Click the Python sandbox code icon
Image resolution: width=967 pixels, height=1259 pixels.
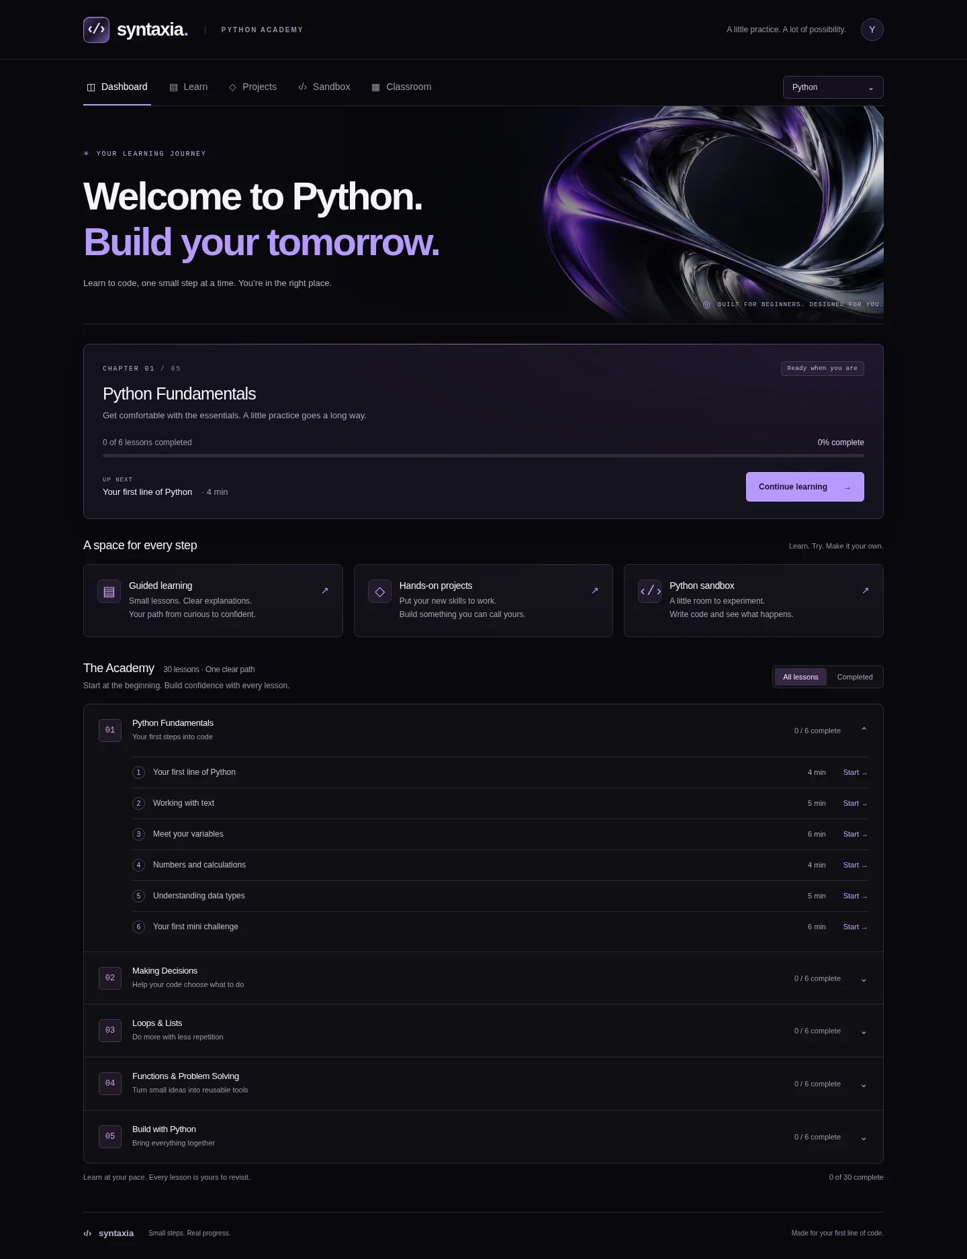[650, 592]
